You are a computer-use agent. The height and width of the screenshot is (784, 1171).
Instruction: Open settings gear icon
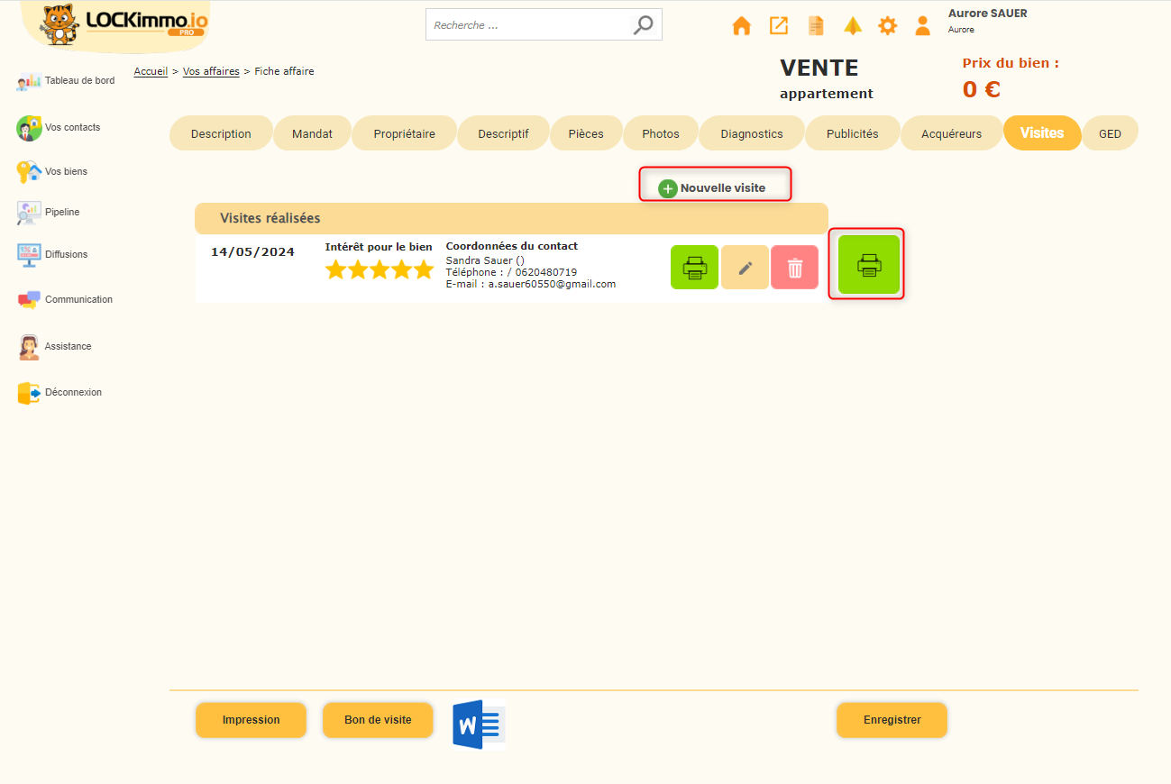pyautogui.click(x=888, y=26)
